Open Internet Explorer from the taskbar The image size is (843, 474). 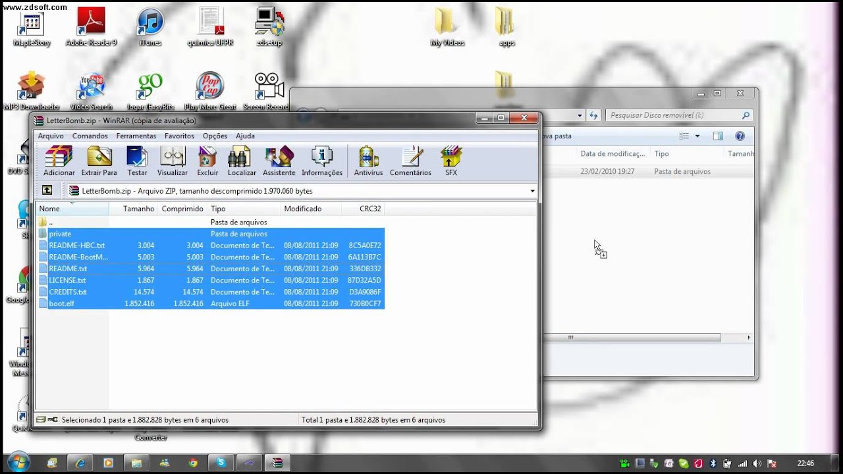pos(80,463)
